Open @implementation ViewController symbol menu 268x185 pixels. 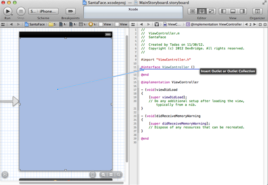214,25
